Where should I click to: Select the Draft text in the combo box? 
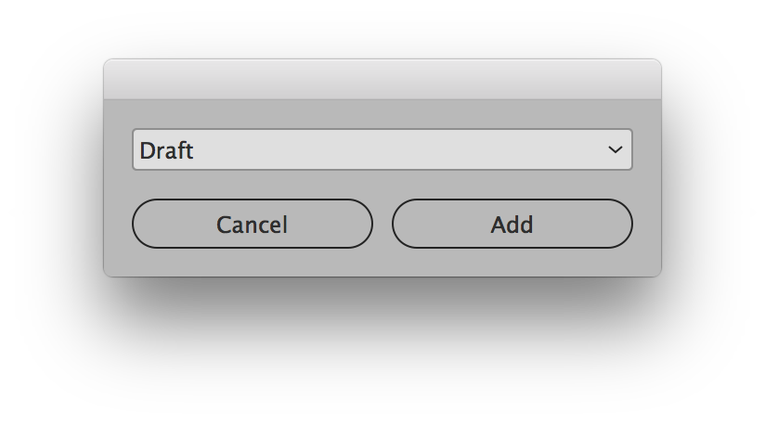click(166, 150)
